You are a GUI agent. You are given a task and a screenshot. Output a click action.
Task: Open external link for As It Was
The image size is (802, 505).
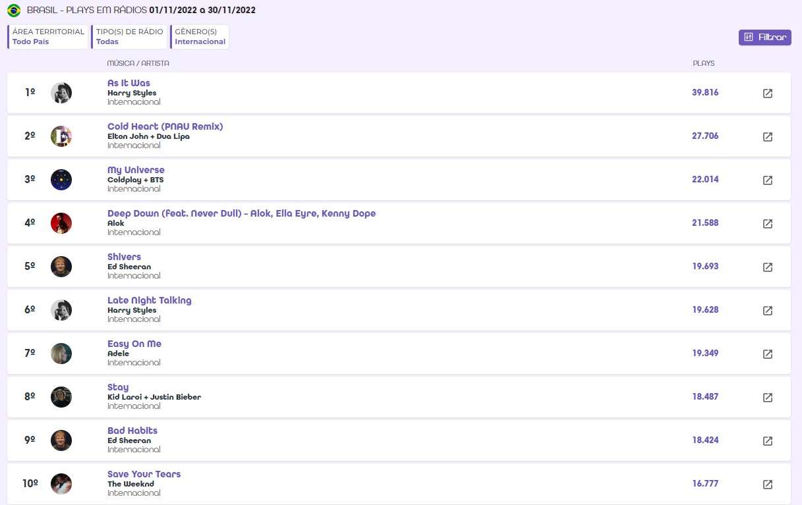(767, 93)
